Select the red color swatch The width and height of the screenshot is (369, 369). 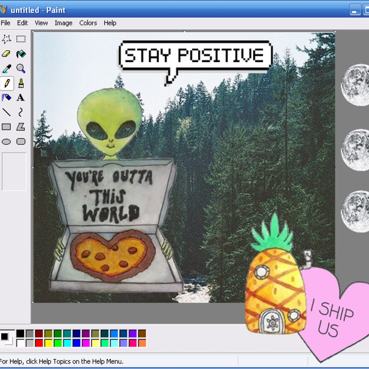(x=39, y=343)
